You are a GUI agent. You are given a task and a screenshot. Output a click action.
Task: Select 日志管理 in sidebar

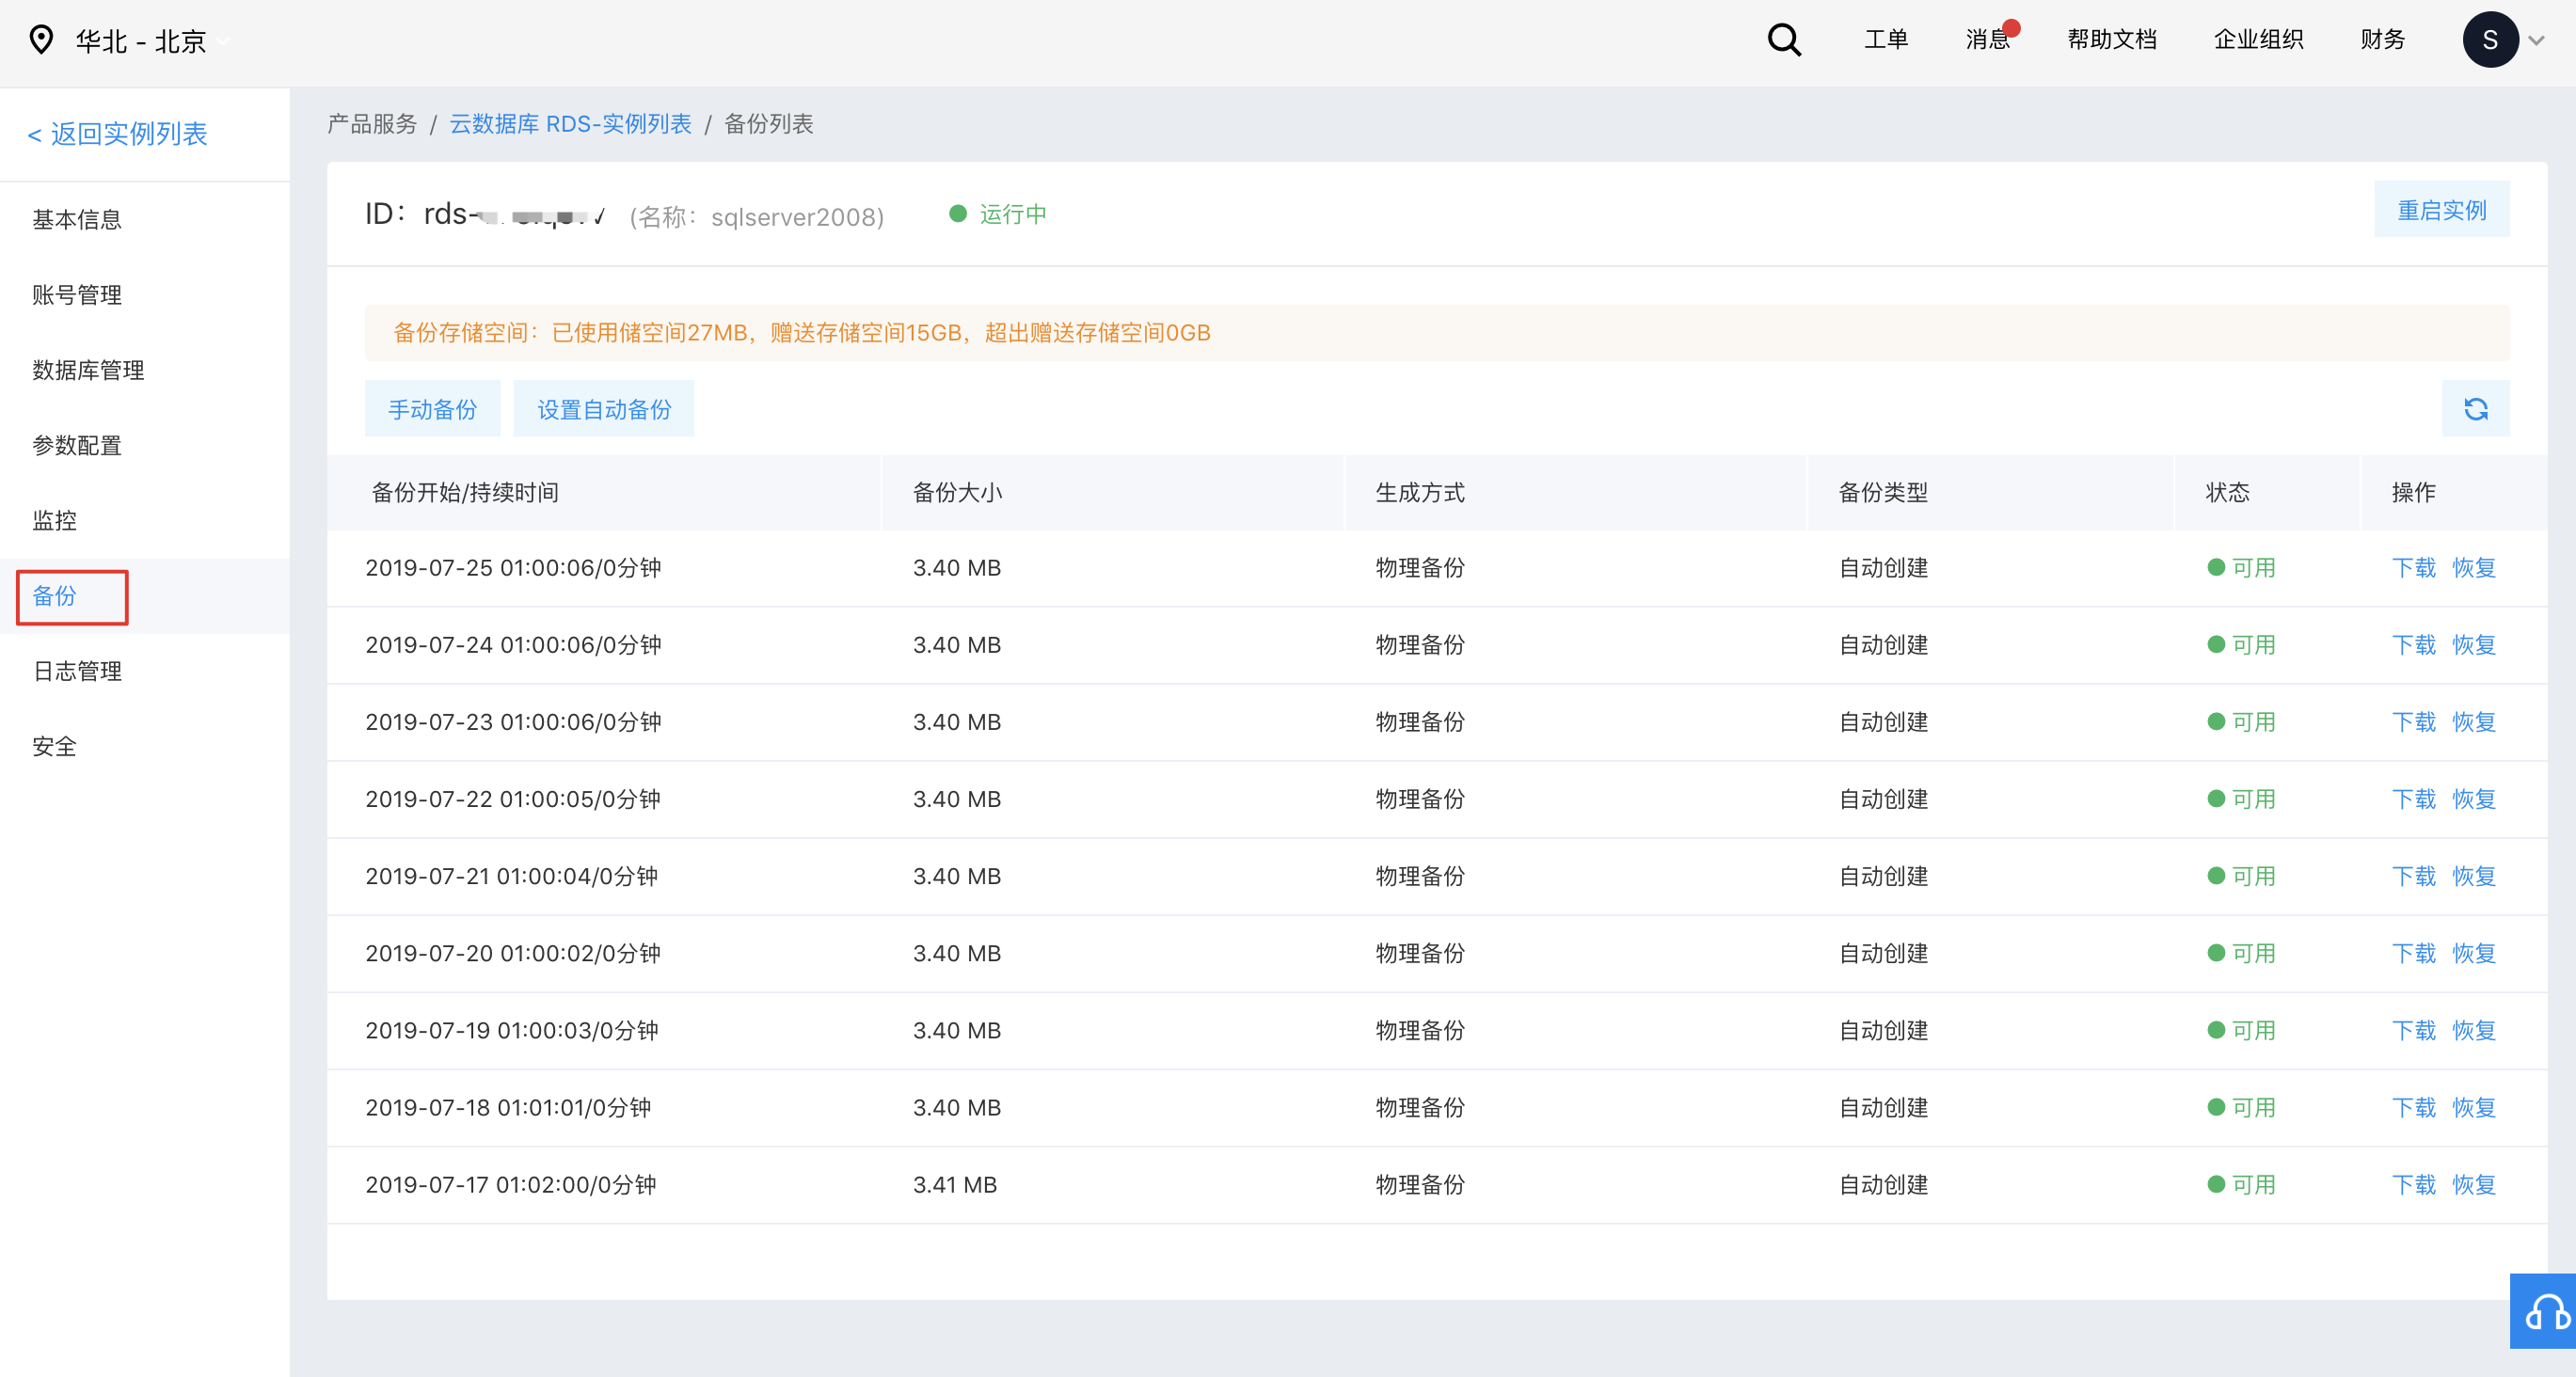pyautogui.click(x=77, y=672)
